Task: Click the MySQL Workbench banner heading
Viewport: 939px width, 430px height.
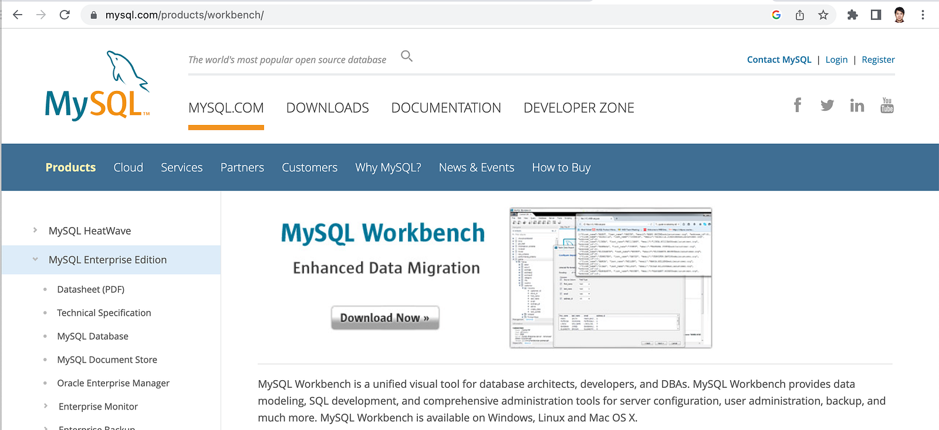Action: click(383, 233)
